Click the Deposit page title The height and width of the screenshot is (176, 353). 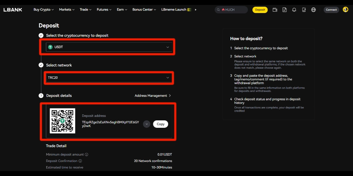[x=49, y=26]
